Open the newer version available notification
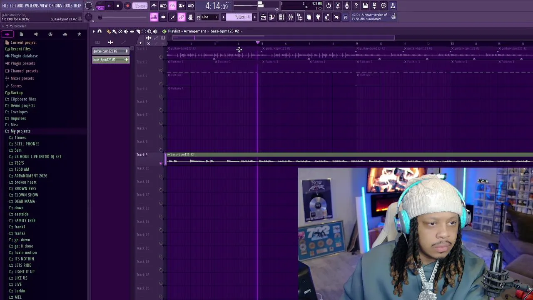Image resolution: width=533 pixels, height=300 pixels. 373,17
